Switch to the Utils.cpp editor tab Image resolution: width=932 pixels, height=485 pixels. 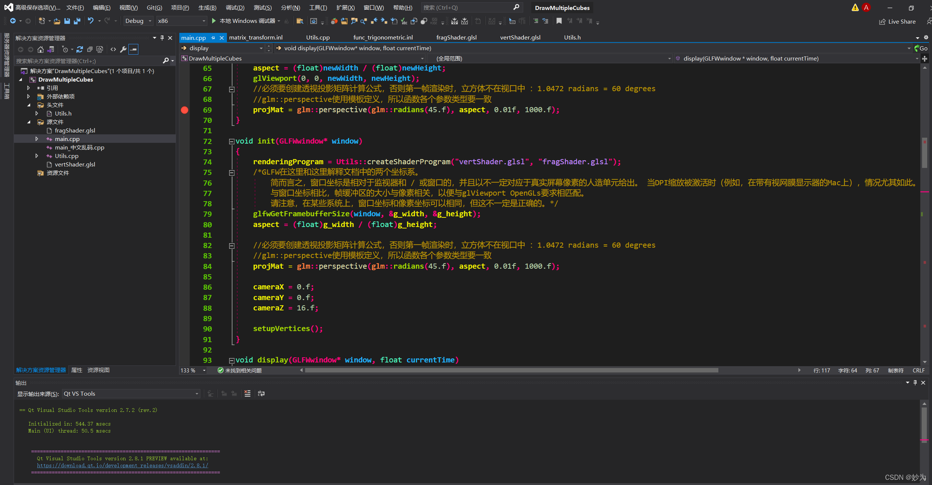(318, 38)
